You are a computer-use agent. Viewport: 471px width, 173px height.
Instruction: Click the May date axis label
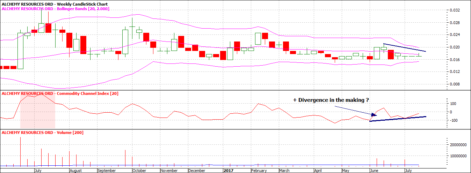pyautogui.click(x=345, y=171)
